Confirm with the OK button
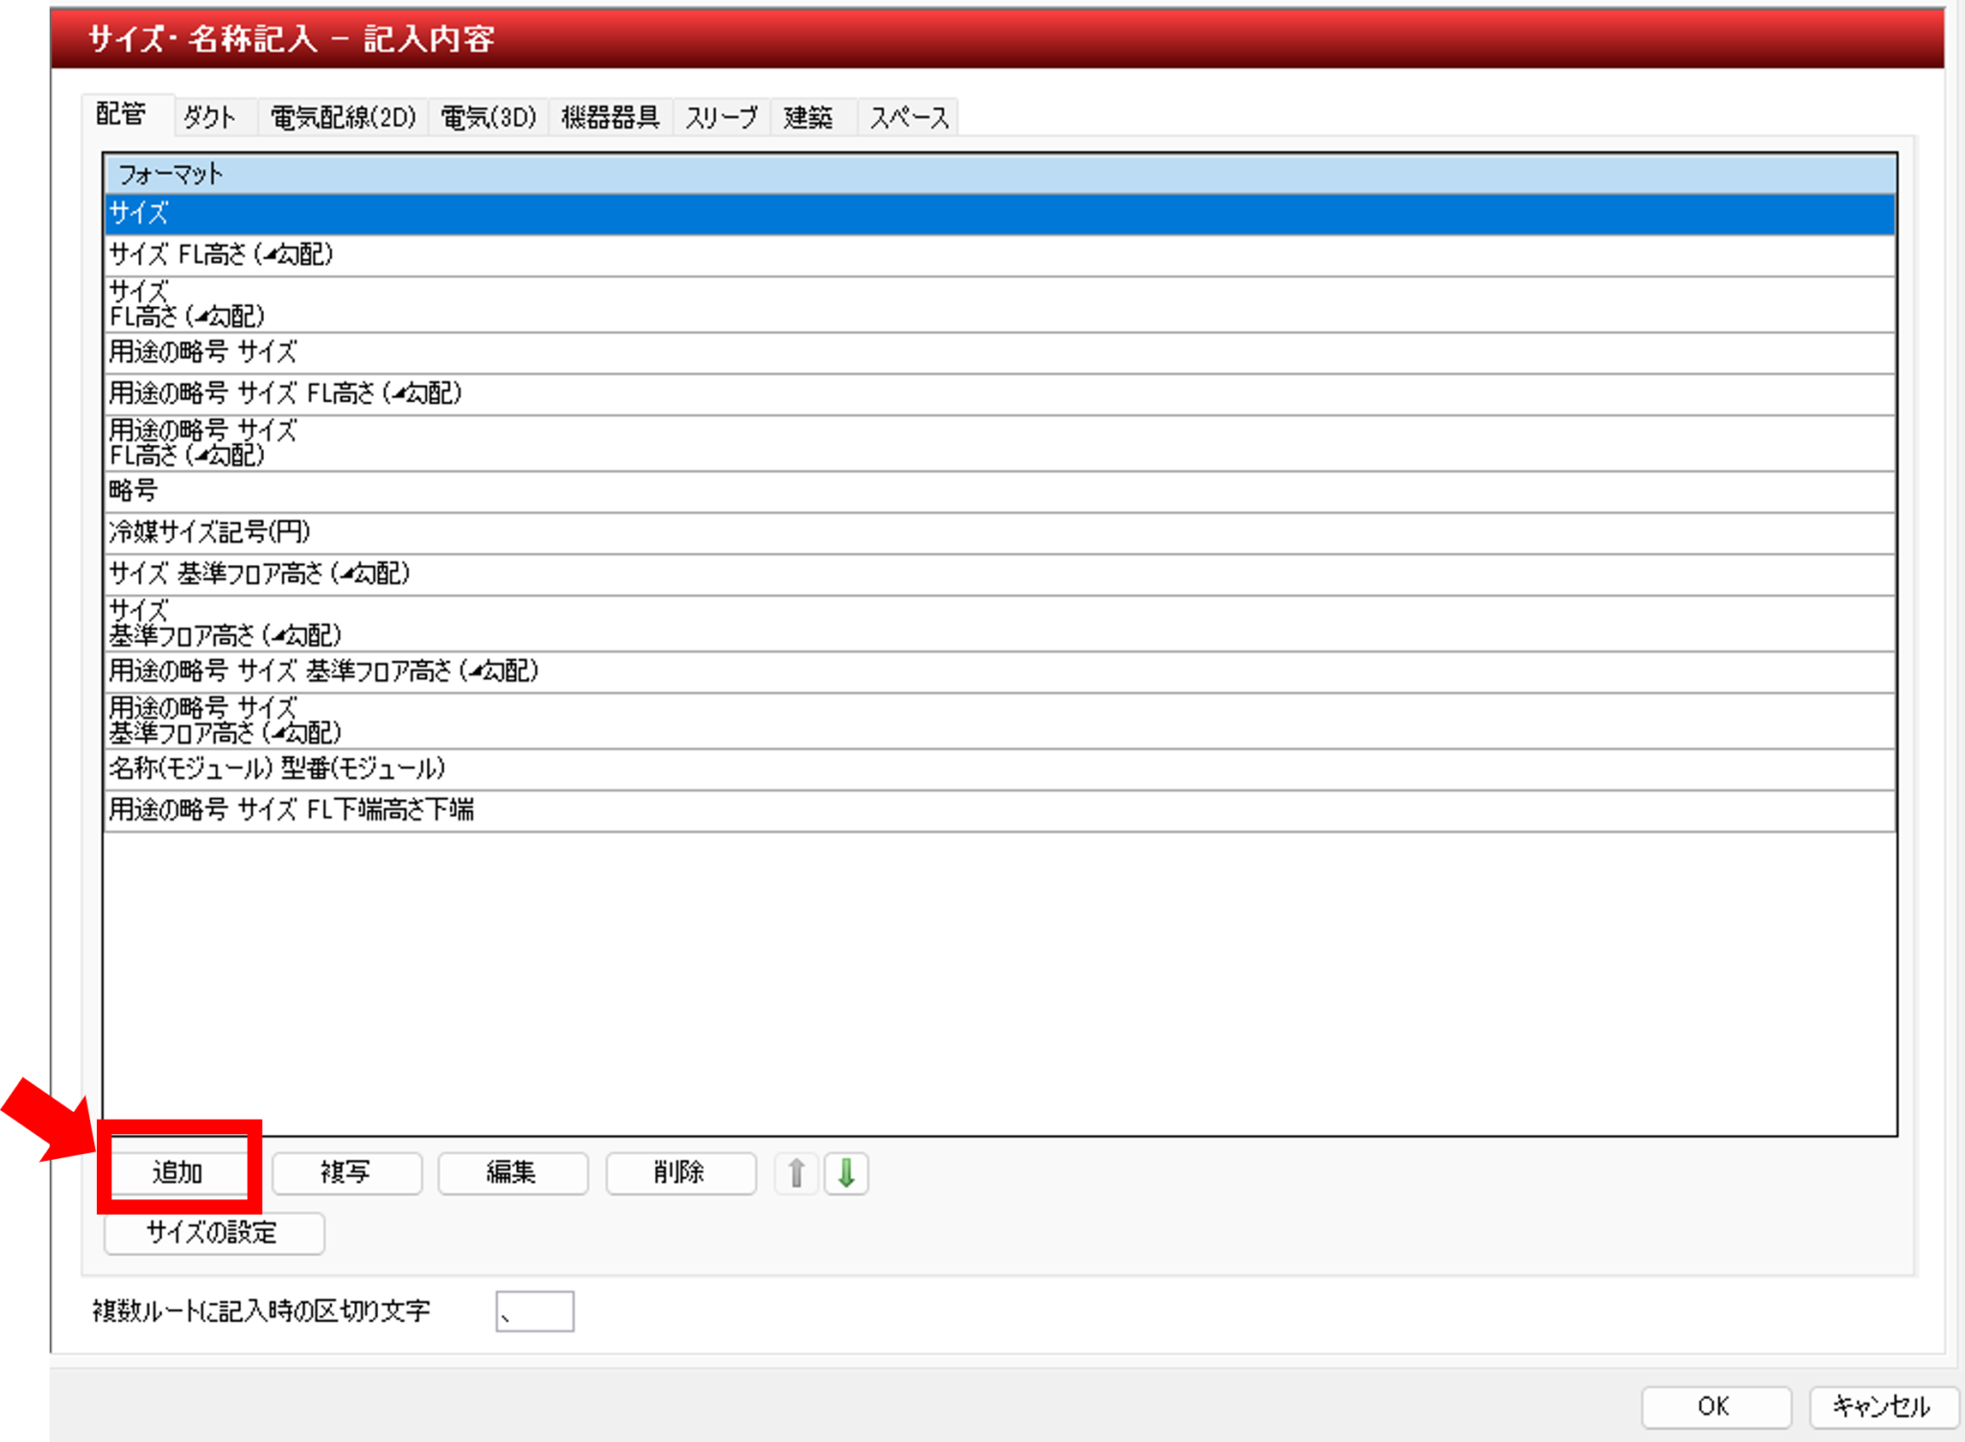Image resolution: width=1965 pixels, height=1442 pixels. click(x=1715, y=1406)
